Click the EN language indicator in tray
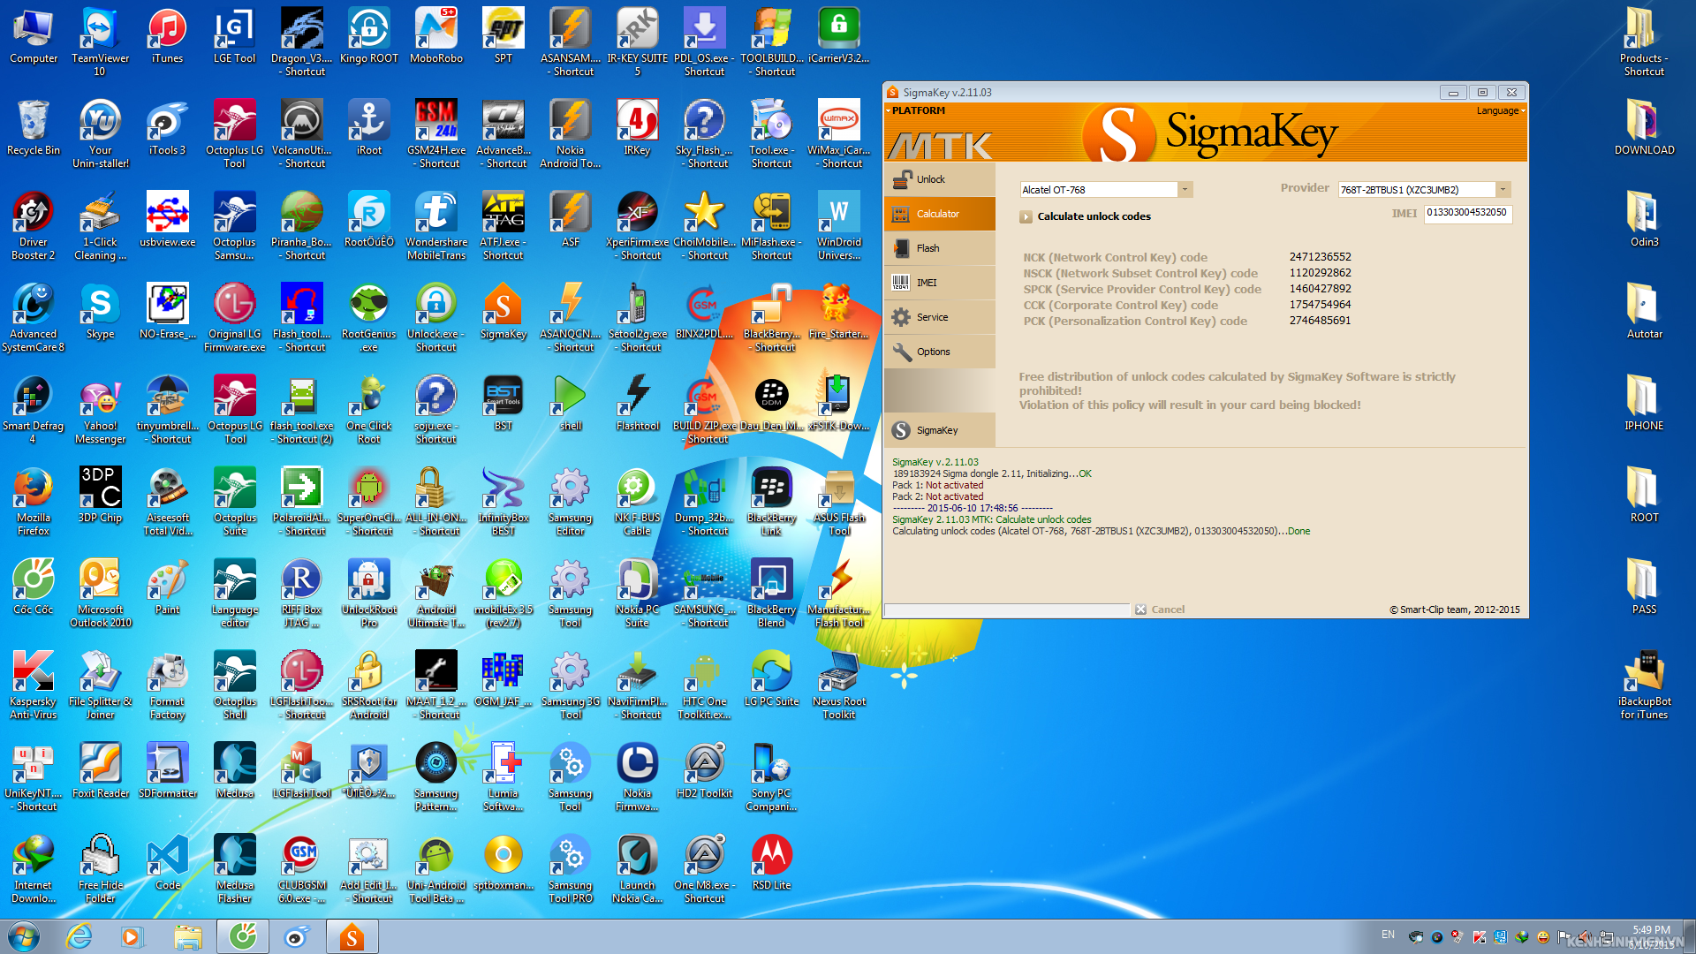The height and width of the screenshot is (954, 1696). [1388, 935]
